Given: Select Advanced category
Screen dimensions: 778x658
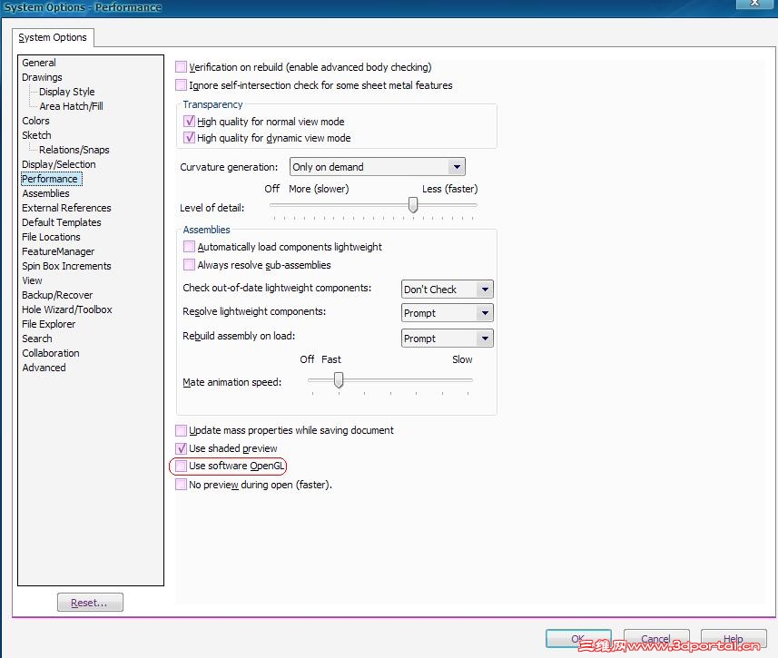Looking at the screenshot, I should point(44,368).
